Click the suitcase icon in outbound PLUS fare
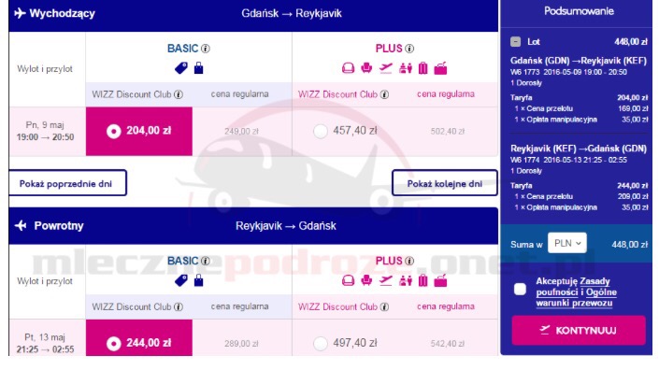 (x=423, y=68)
